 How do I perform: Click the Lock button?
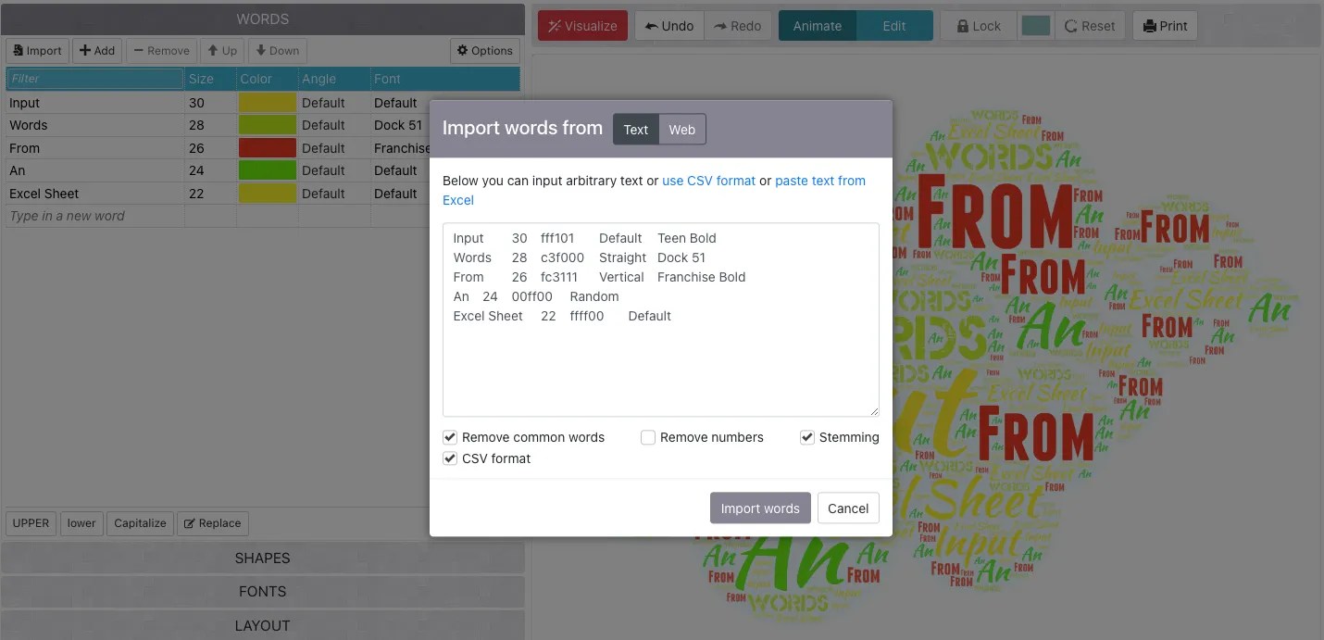coord(979,26)
